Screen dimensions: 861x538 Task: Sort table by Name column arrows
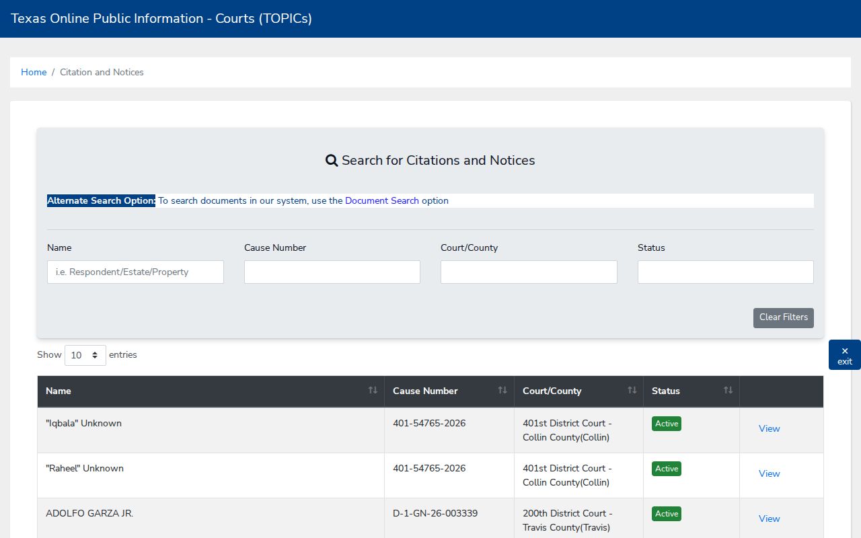373,391
